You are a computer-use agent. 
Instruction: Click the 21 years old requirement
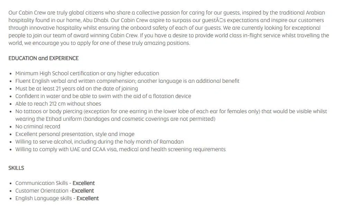pyautogui.click(x=76, y=88)
